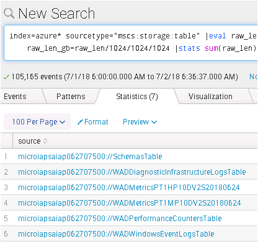Click the 105,165 events time range text
Image resolution: width=258 pixels, height=244 pixels.
click(125, 77)
